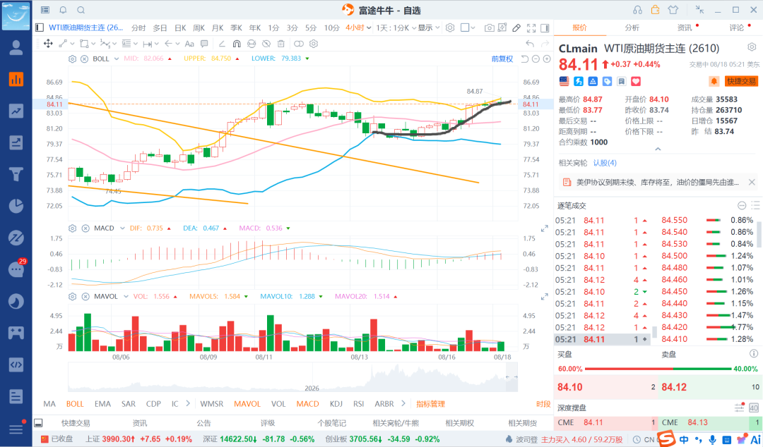Open the 4小时 timeframe dropdown
The height and width of the screenshot is (447, 763).
pos(358,27)
